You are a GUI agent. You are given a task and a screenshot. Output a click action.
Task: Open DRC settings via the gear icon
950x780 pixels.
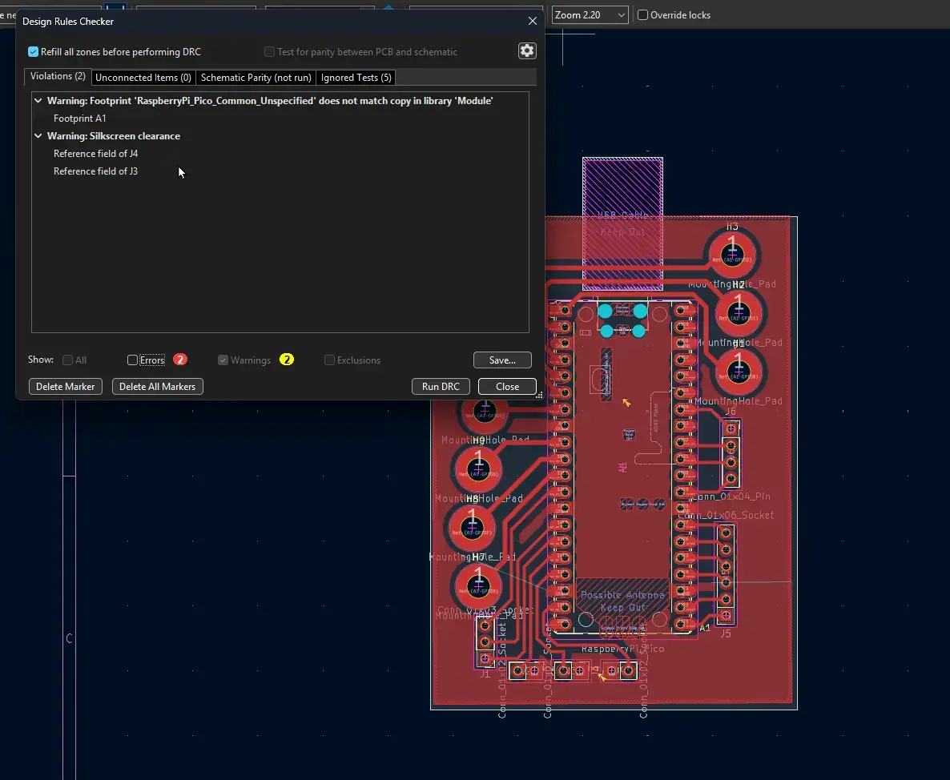pyautogui.click(x=526, y=50)
